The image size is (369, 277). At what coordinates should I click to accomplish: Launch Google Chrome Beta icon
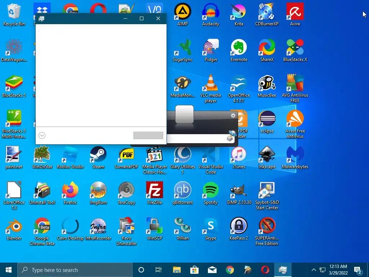(42, 232)
